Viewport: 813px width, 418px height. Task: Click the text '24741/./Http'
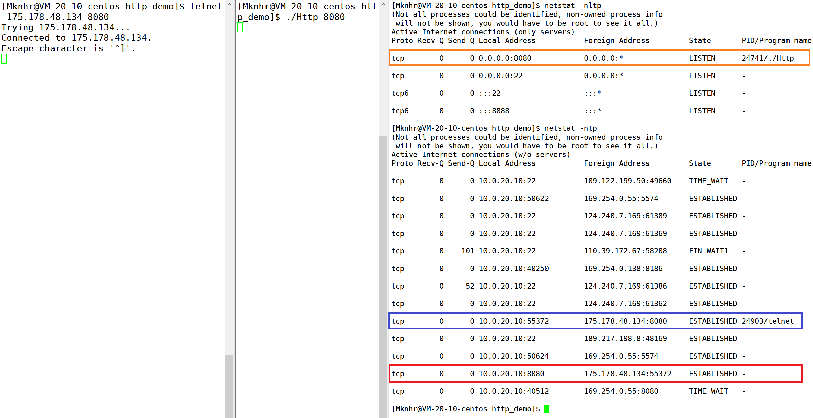coord(768,58)
